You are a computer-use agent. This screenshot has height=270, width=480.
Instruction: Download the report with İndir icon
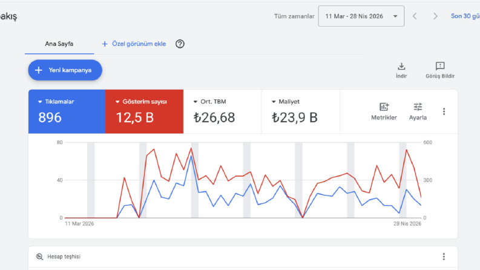point(401,70)
